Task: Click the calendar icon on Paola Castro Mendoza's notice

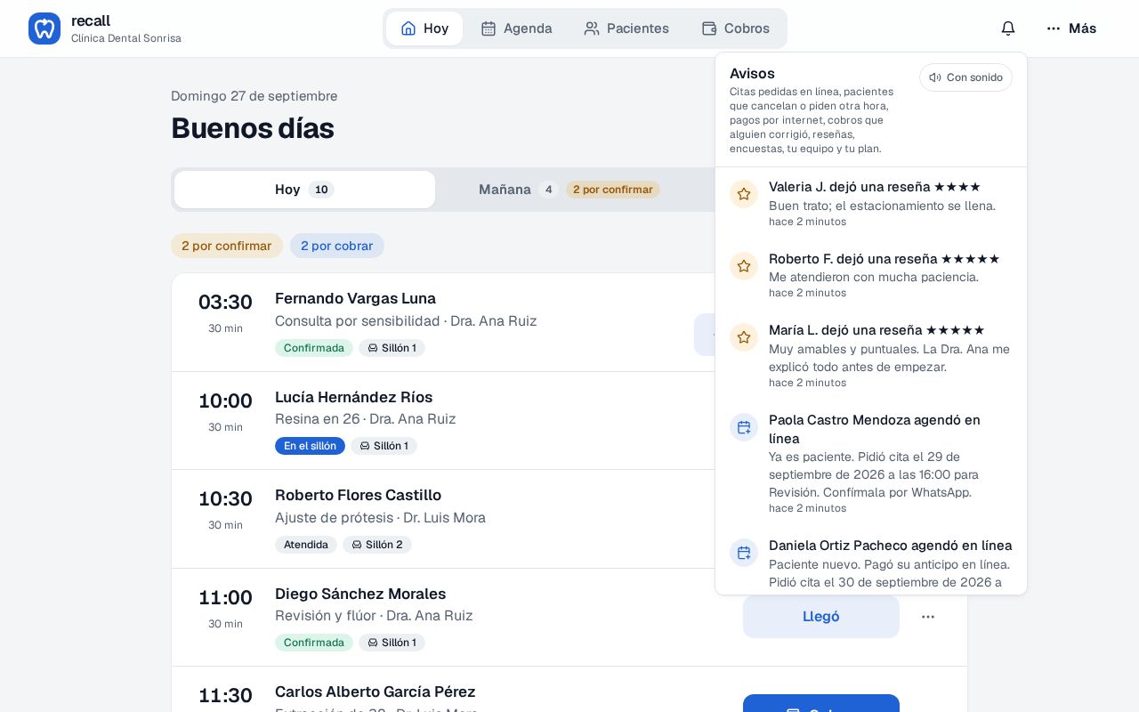Action: tap(744, 427)
